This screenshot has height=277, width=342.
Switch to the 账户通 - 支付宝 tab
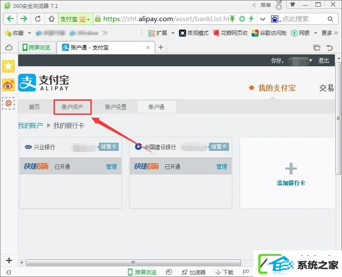[105, 47]
